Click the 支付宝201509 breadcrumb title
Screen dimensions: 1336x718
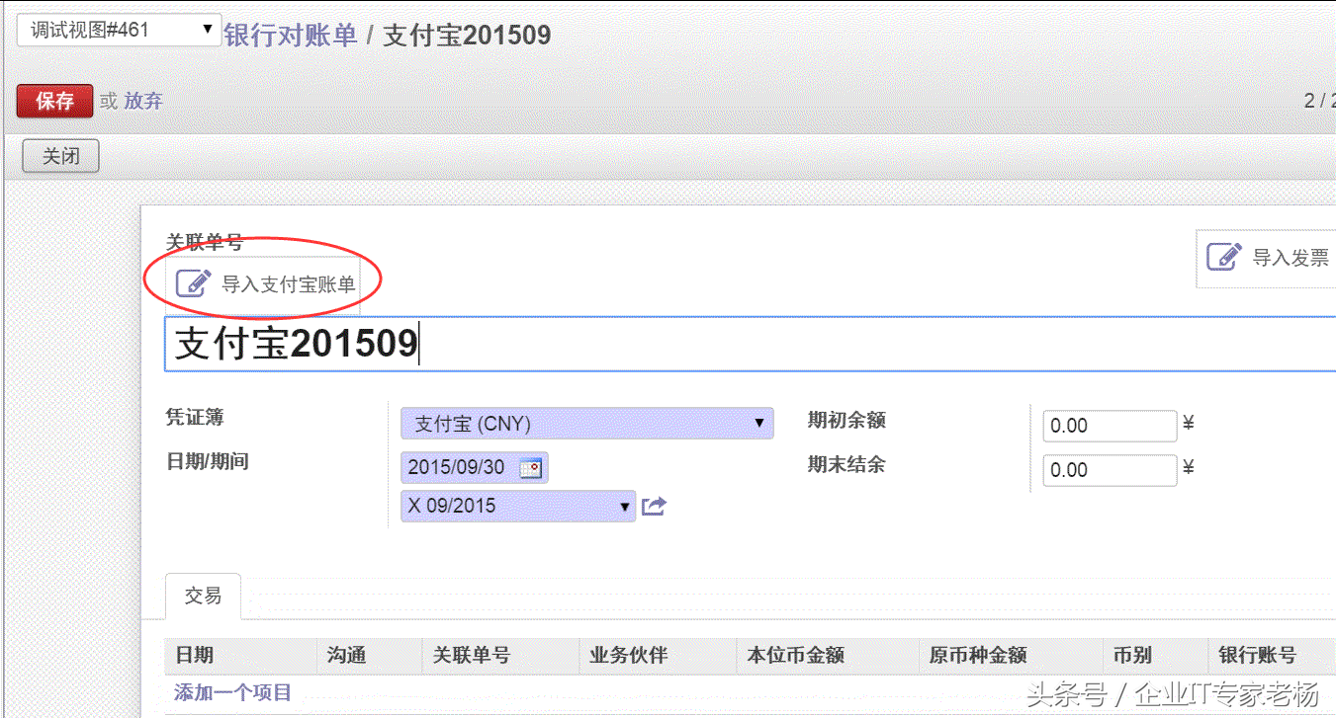(x=467, y=36)
